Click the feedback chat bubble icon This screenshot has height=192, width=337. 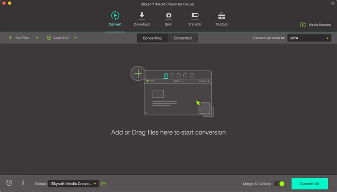point(332,3)
